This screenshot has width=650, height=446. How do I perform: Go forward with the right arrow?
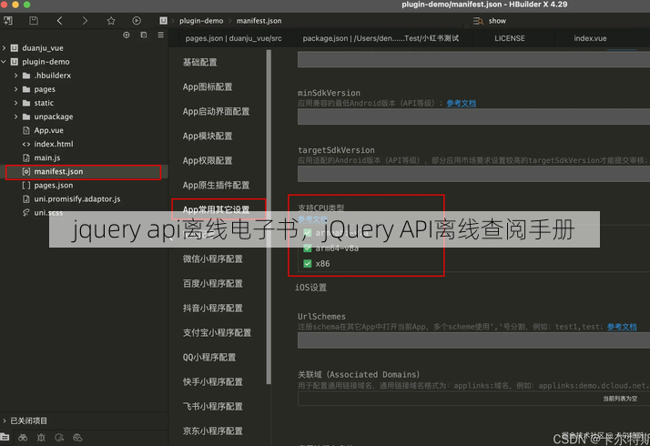click(85, 21)
